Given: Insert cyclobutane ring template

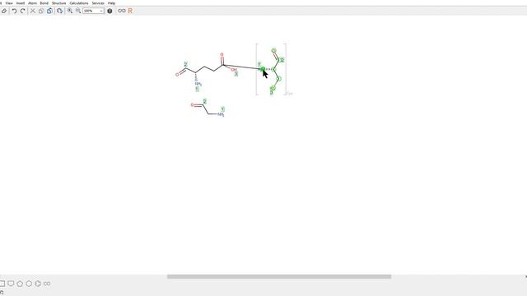Looking at the screenshot, I should (x=2, y=284).
